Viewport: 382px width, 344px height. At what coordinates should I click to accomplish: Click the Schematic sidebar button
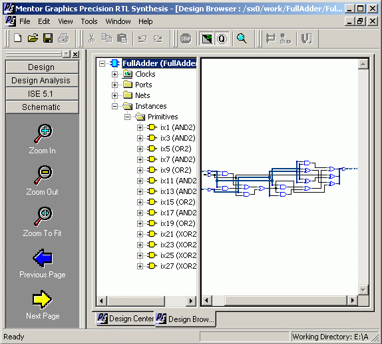42,107
